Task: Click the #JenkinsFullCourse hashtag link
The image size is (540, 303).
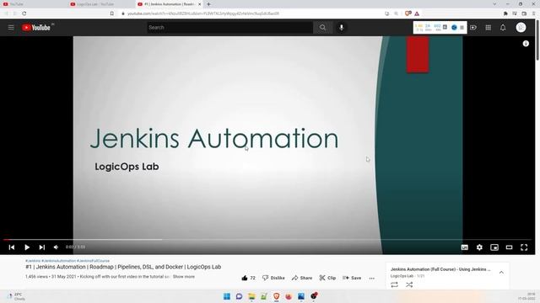Action: pos(93,261)
